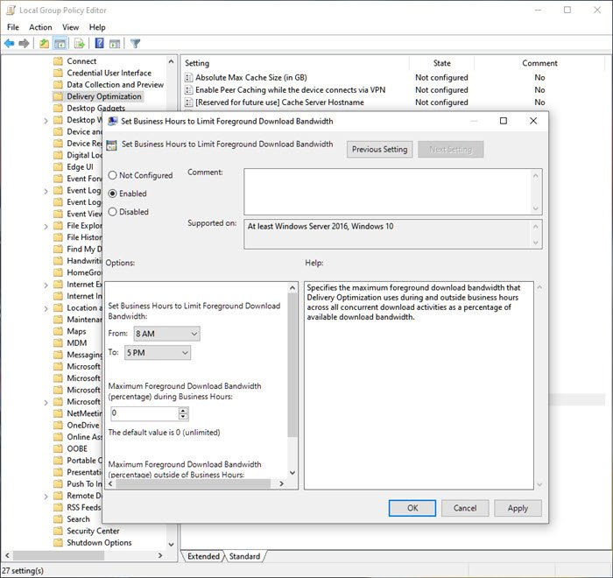Expand the Remote D tree node

(46, 497)
